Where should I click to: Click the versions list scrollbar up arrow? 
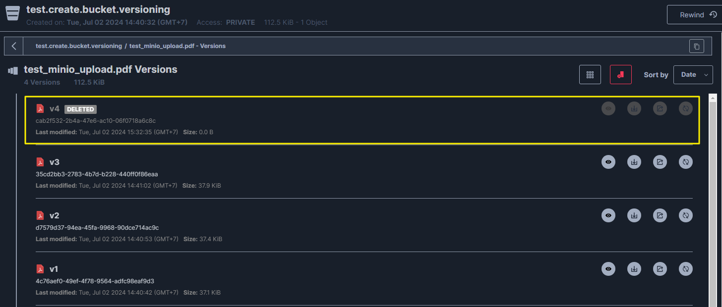pos(713,97)
